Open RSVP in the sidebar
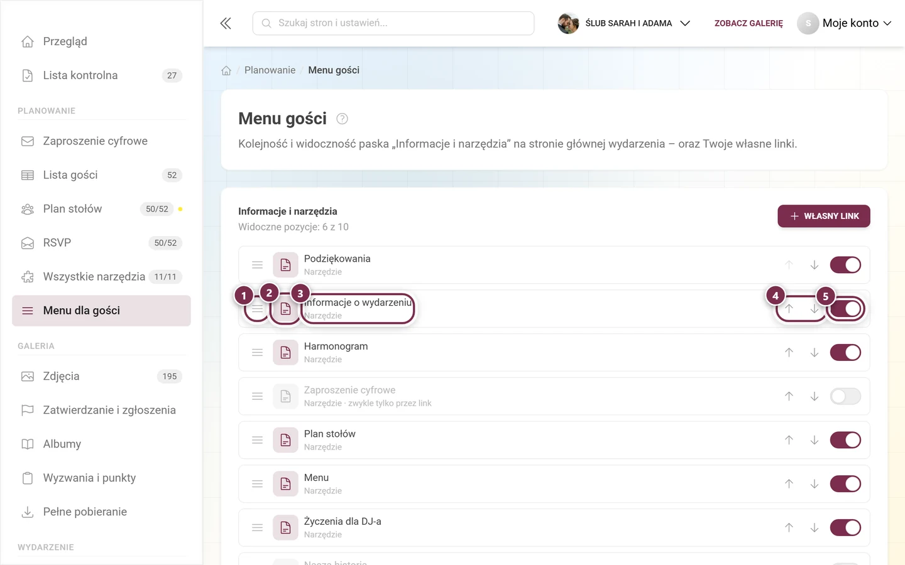This screenshot has height=565, width=905. (x=101, y=243)
